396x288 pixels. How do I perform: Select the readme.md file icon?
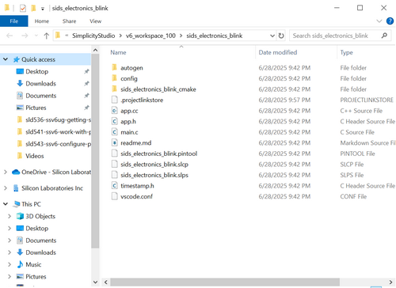114,142
